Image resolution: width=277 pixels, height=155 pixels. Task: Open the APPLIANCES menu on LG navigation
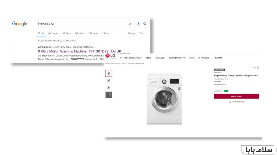coord(160,58)
